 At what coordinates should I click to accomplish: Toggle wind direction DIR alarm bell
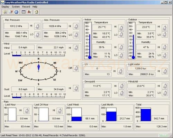click(76, 68)
